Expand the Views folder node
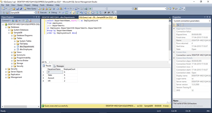Viewport: 212px width, 113px height. (12, 52)
